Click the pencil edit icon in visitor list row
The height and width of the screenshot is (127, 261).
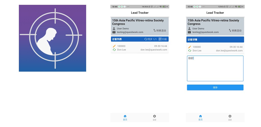114,46
